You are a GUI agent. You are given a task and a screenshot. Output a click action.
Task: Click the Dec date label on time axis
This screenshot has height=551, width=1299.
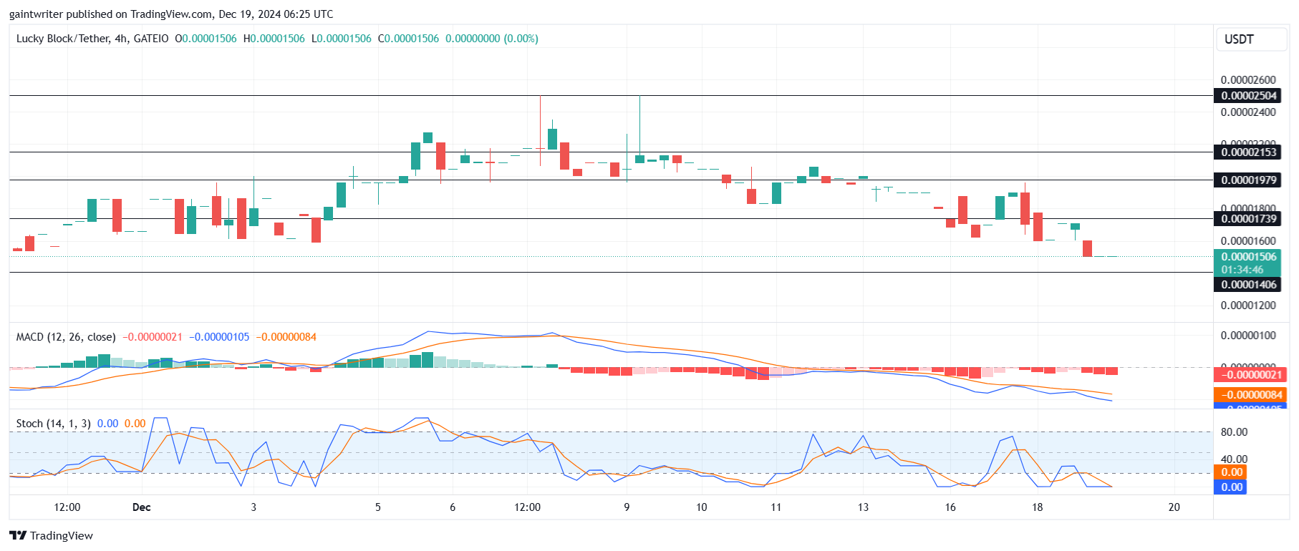click(x=142, y=507)
